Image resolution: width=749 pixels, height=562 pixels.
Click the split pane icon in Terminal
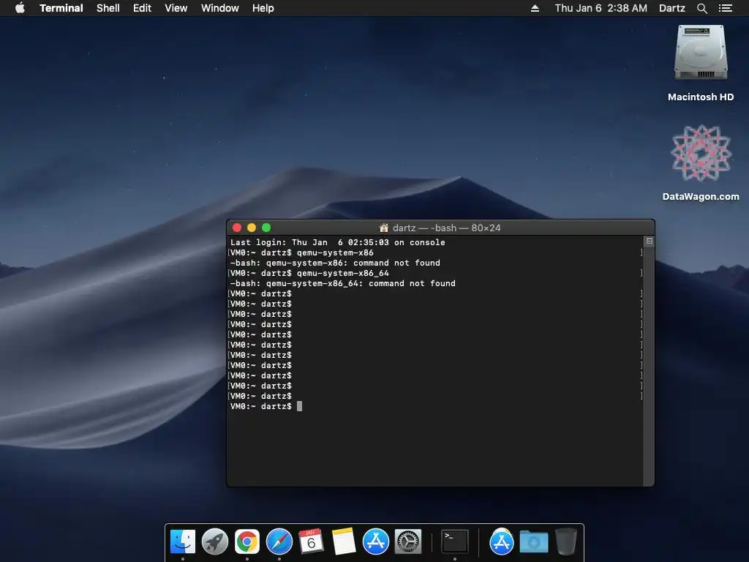pos(650,241)
